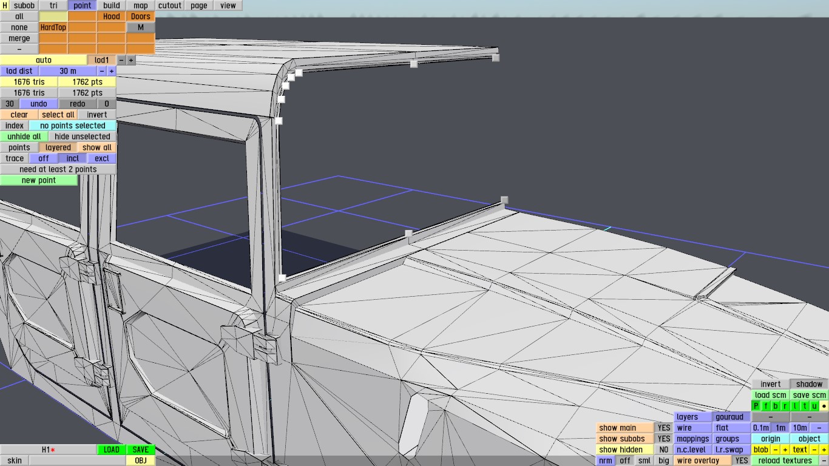Toggle wire overlay YES setting
This screenshot has height=466, width=829.
[742, 461]
